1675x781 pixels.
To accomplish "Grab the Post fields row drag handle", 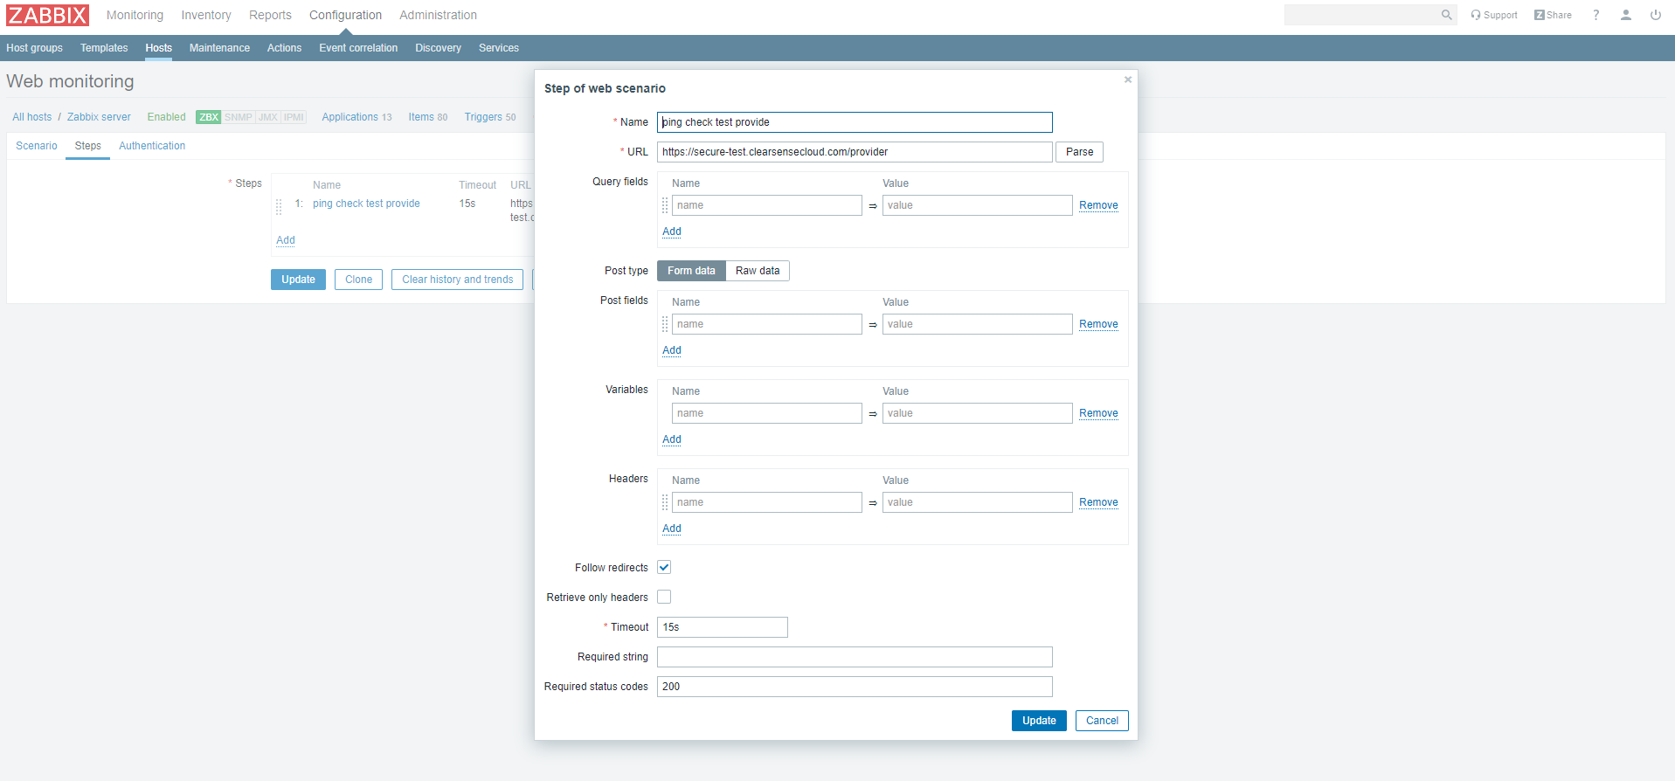I will pyautogui.click(x=665, y=324).
